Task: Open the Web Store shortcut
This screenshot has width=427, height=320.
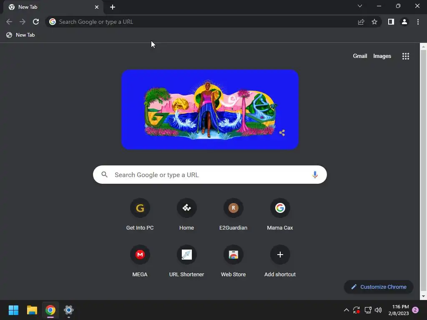Action: tap(234, 261)
